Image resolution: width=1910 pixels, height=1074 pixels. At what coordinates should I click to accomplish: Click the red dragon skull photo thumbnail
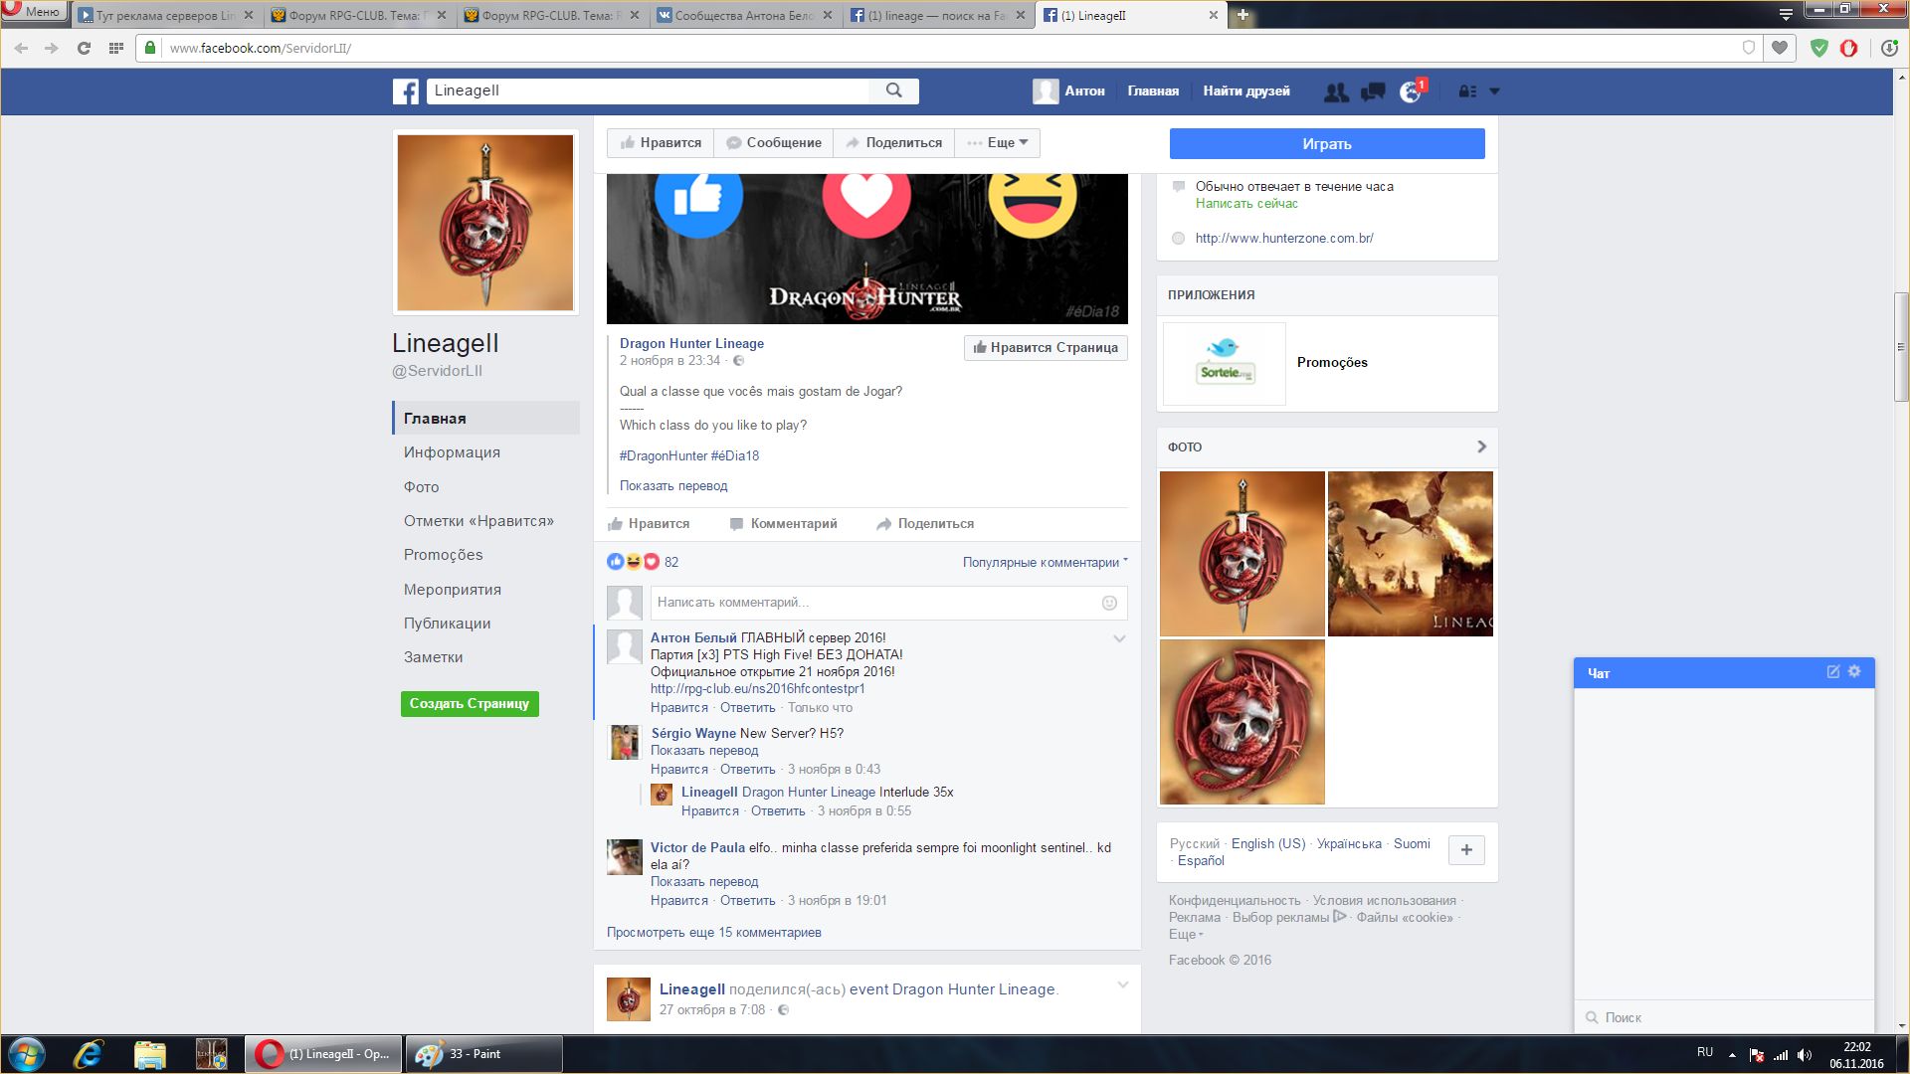pos(1241,722)
